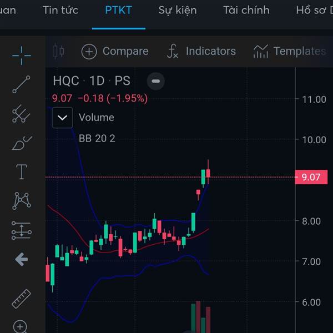The height and width of the screenshot is (333, 333).
Task: Select the brush drawing tool
Action: click(x=22, y=143)
